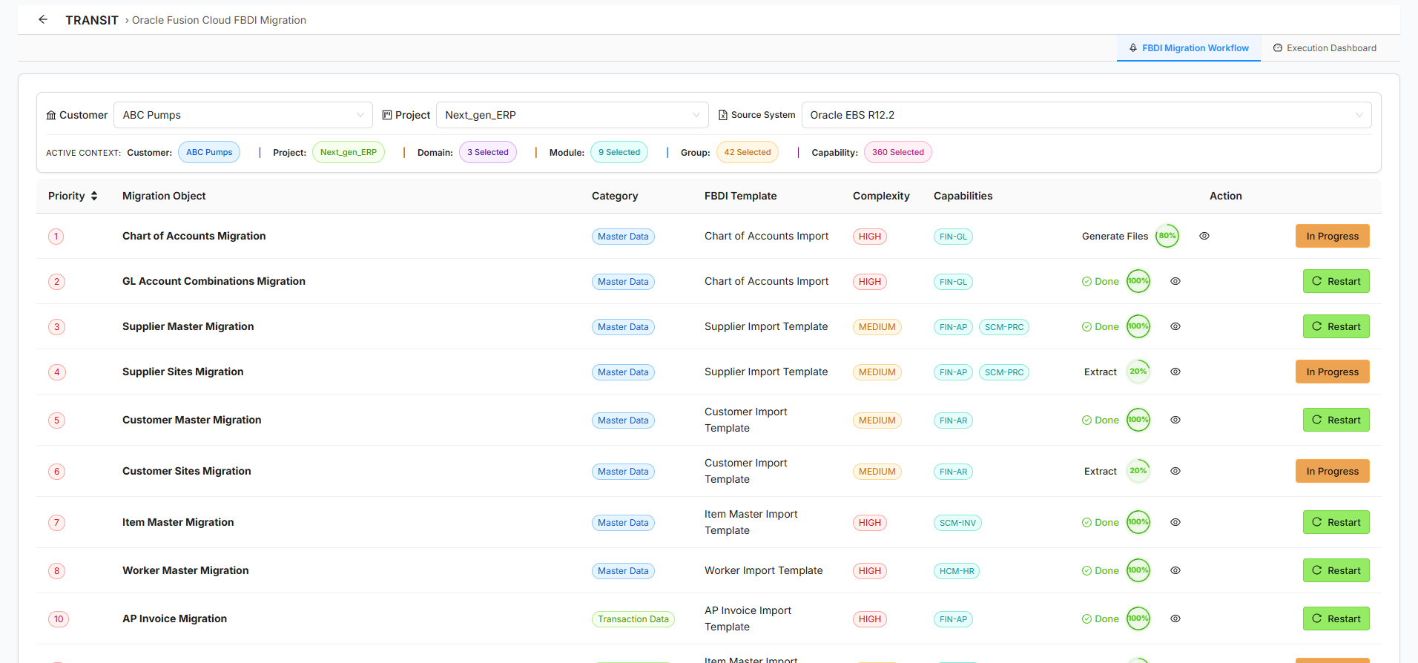The width and height of the screenshot is (1418, 663).
Task: Click the 360 Selected capability chip
Action: pyautogui.click(x=897, y=152)
